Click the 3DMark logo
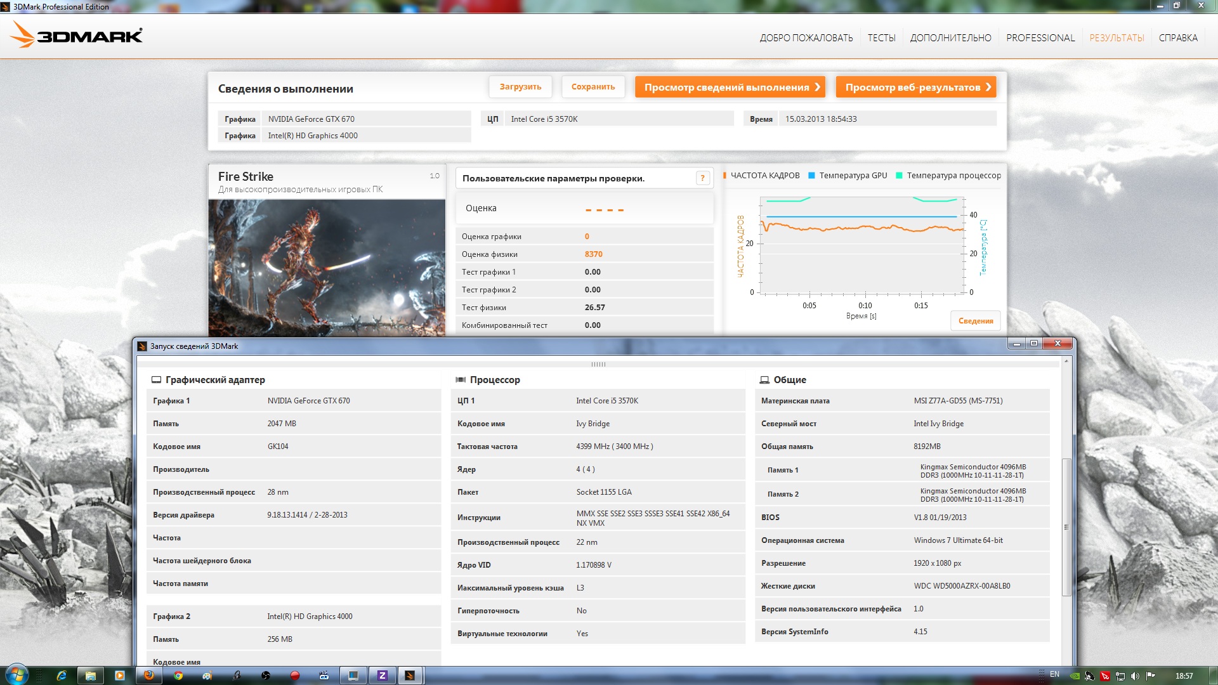The width and height of the screenshot is (1218, 685). tap(76, 36)
